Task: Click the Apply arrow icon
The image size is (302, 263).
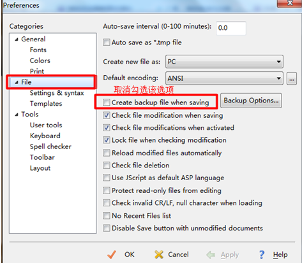Action: 211,255
